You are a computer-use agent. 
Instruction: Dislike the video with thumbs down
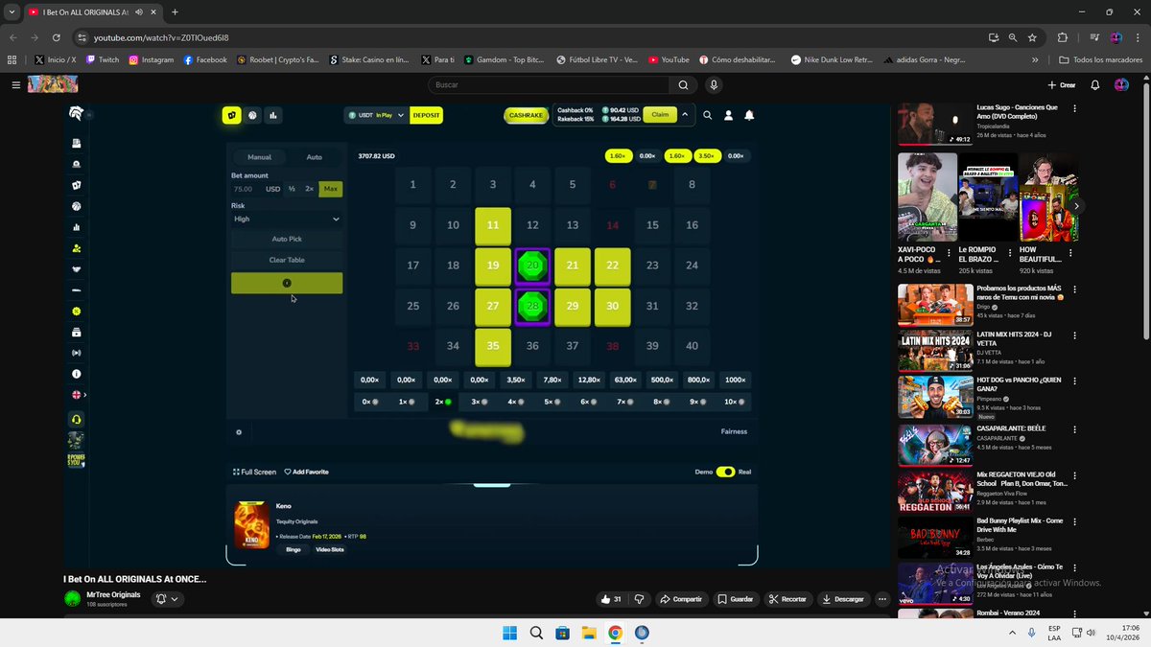pos(639,599)
